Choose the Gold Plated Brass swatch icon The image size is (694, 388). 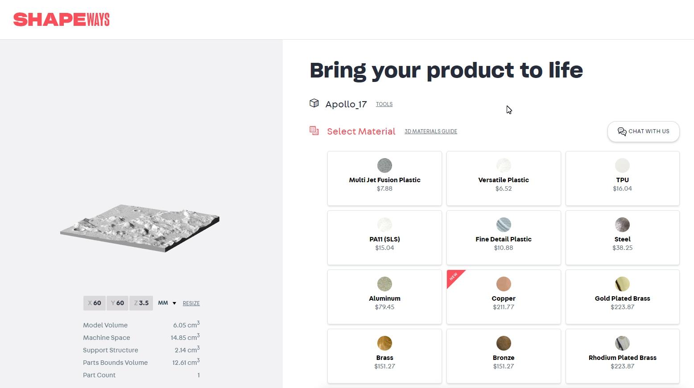(x=622, y=284)
